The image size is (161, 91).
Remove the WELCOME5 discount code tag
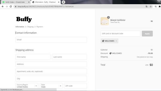click(x=116, y=41)
